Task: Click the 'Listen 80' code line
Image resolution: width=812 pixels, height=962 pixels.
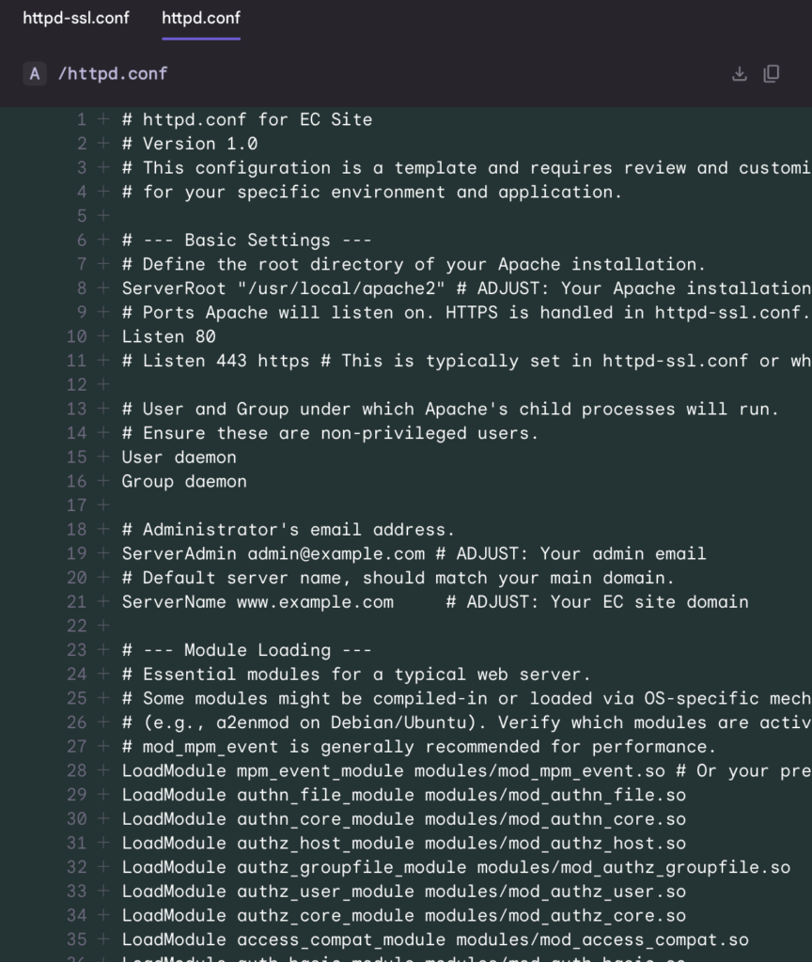Action: (169, 337)
